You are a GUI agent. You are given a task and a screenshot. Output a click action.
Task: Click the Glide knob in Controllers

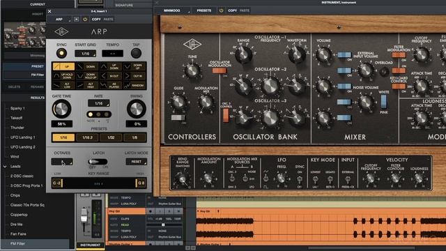click(178, 102)
